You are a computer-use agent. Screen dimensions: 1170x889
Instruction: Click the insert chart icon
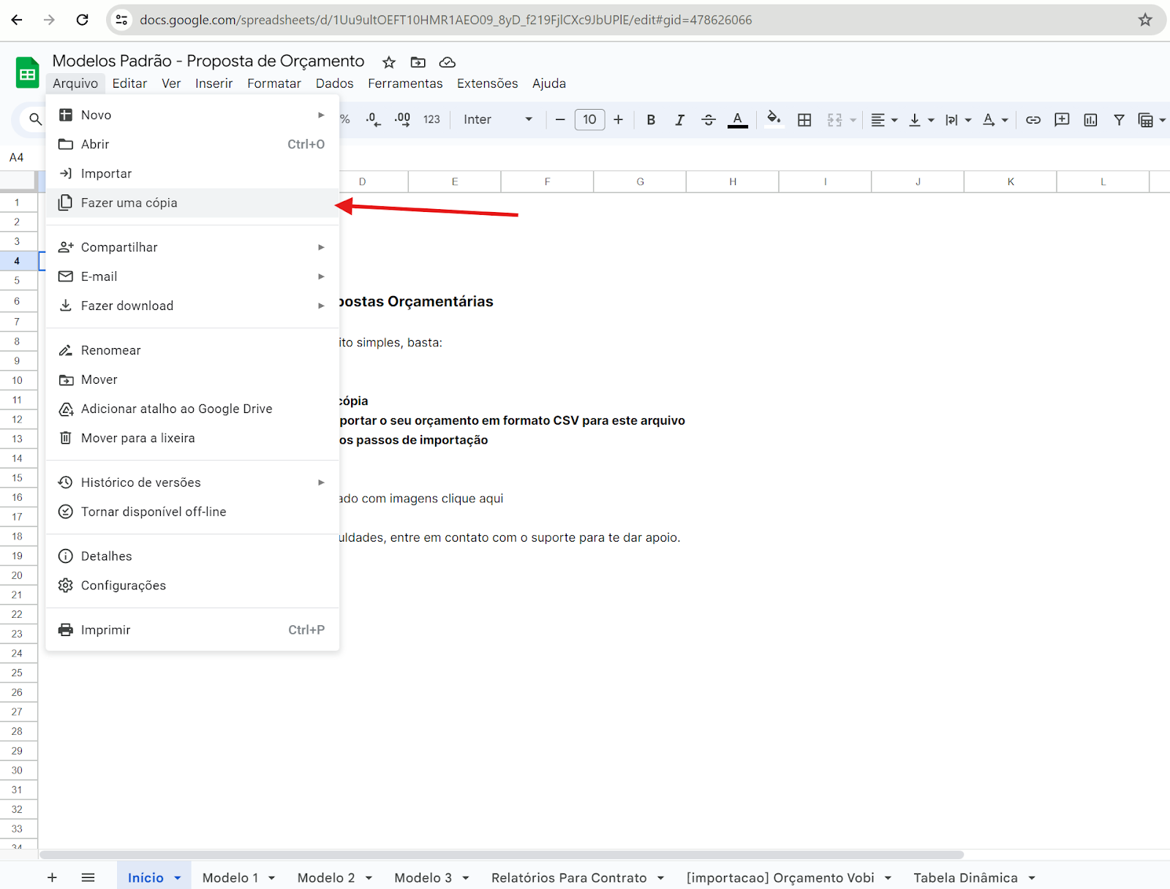[x=1090, y=120]
